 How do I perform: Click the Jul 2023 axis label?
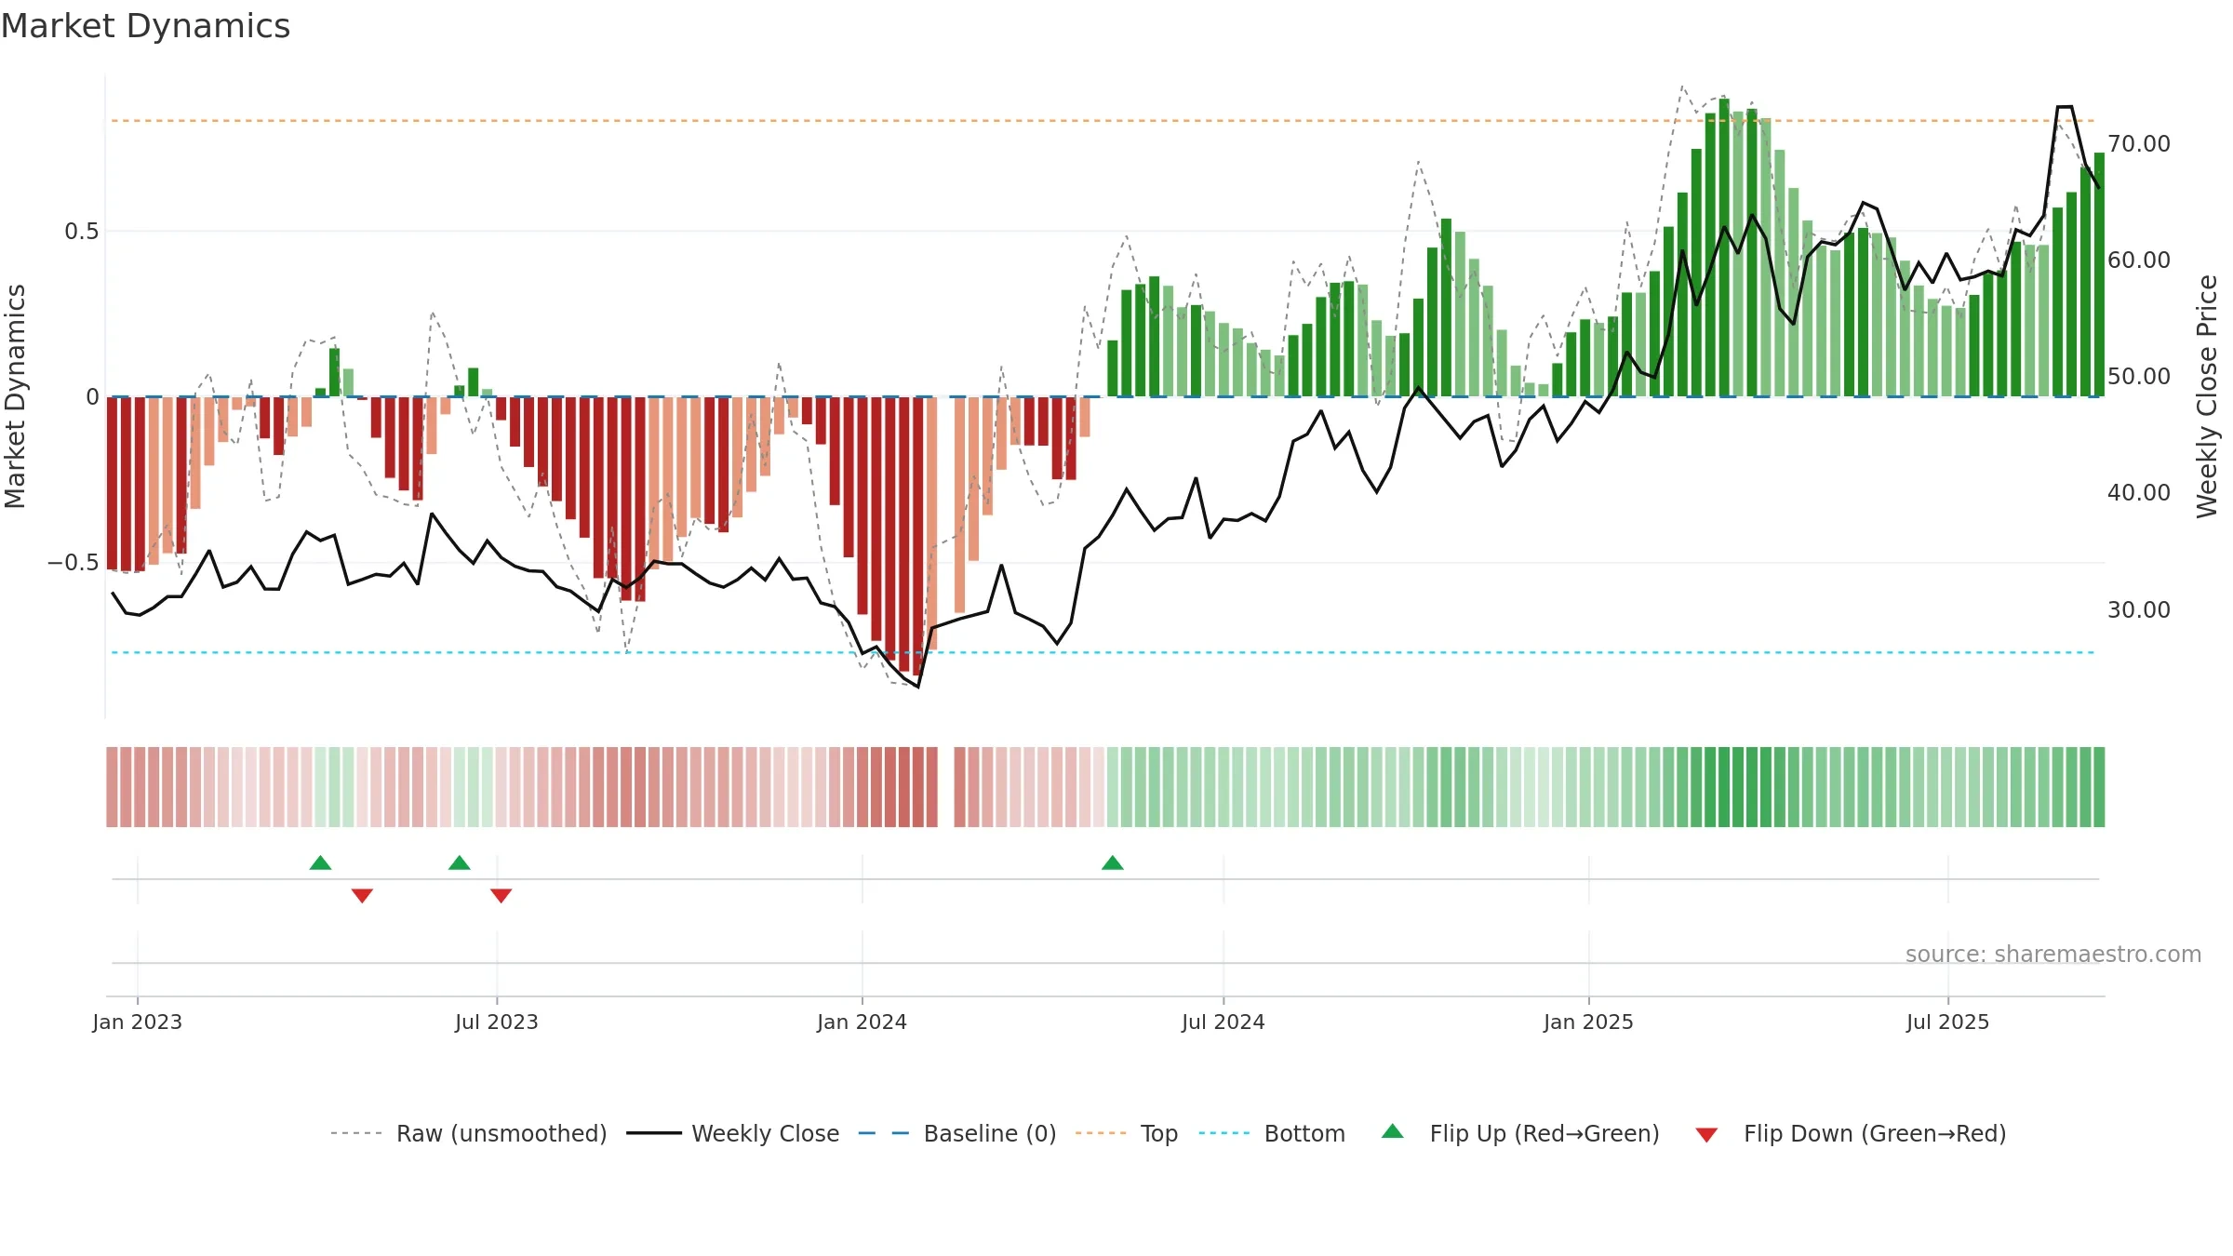(x=497, y=1022)
